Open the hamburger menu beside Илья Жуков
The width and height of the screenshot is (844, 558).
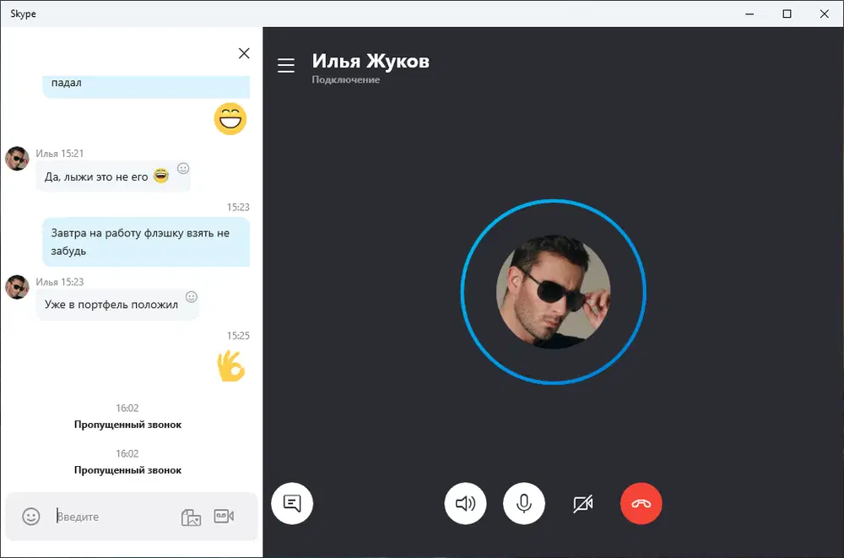tap(286, 65)
